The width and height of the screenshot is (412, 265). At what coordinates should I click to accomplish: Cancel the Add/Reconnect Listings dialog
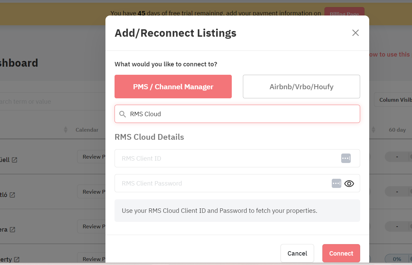(x=297, y=253)
